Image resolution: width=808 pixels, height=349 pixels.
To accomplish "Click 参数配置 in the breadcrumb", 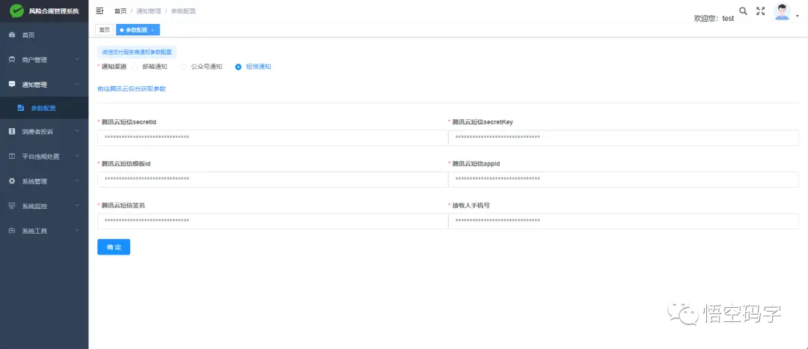I will [x=183, y=10].
